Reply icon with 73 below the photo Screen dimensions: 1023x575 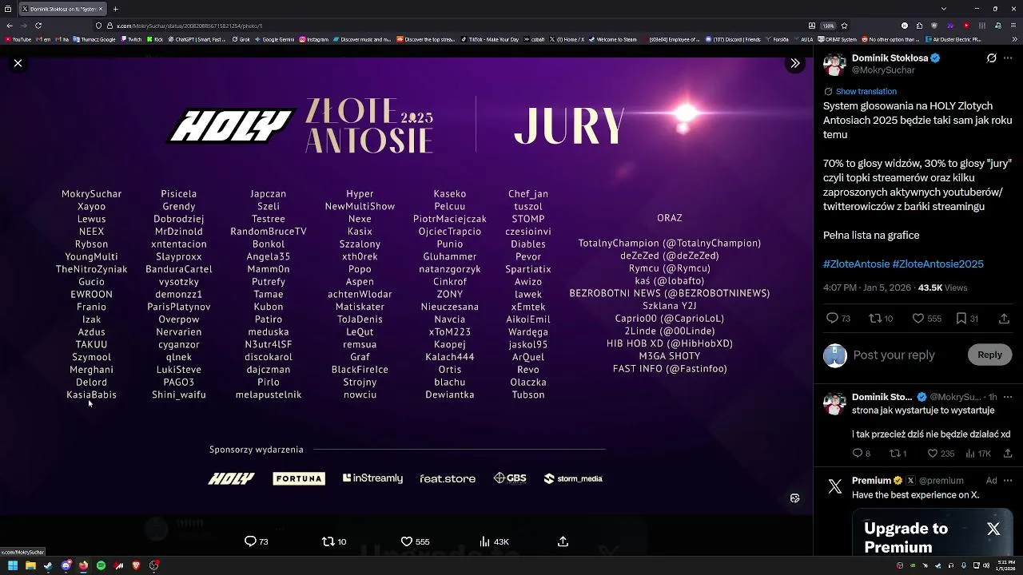point(250,541)
